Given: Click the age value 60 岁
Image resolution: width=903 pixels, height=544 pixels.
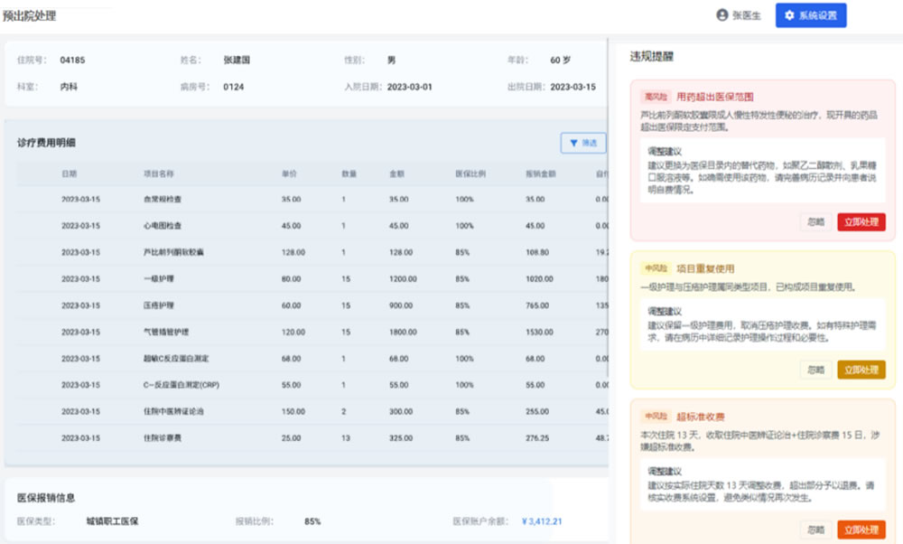Looking at the screenshot, I should click(561, 60).
